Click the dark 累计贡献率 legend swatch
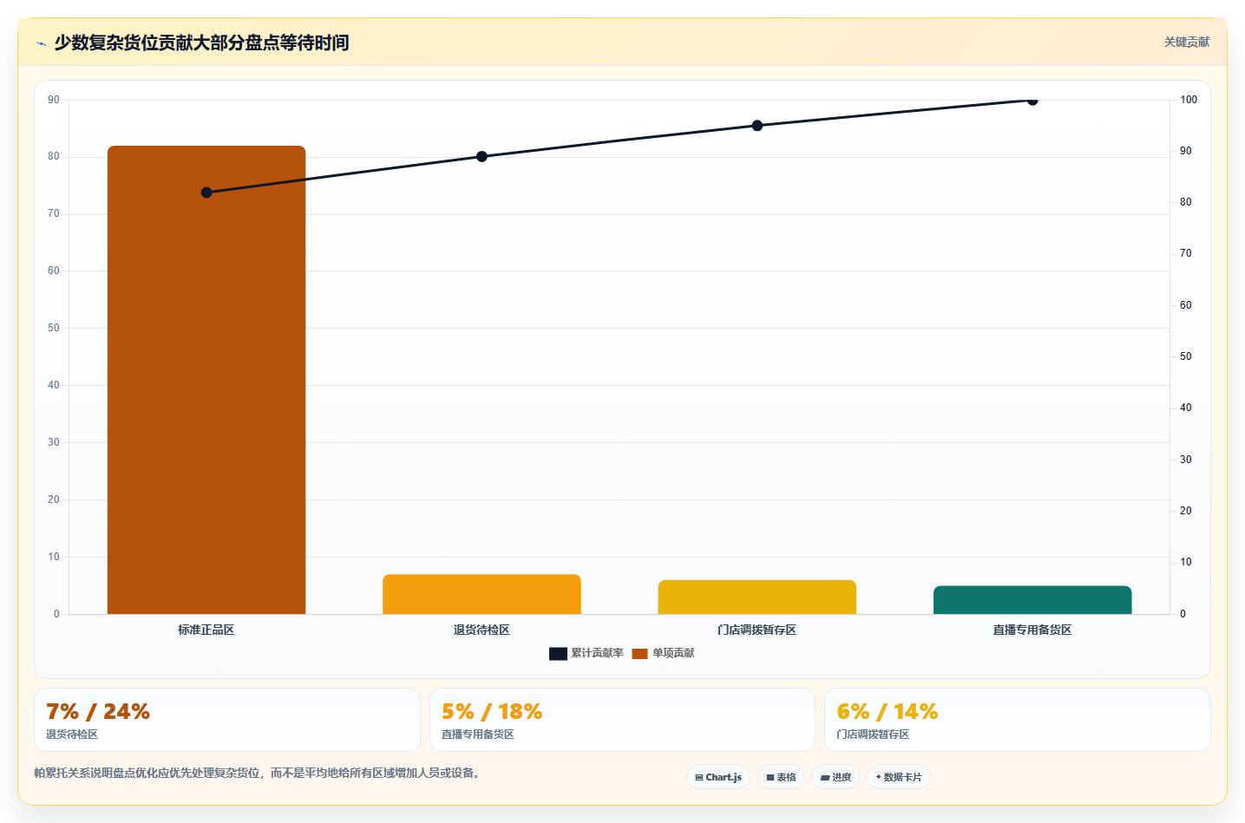The image size is (1245, 823). (x=558, y=654)
